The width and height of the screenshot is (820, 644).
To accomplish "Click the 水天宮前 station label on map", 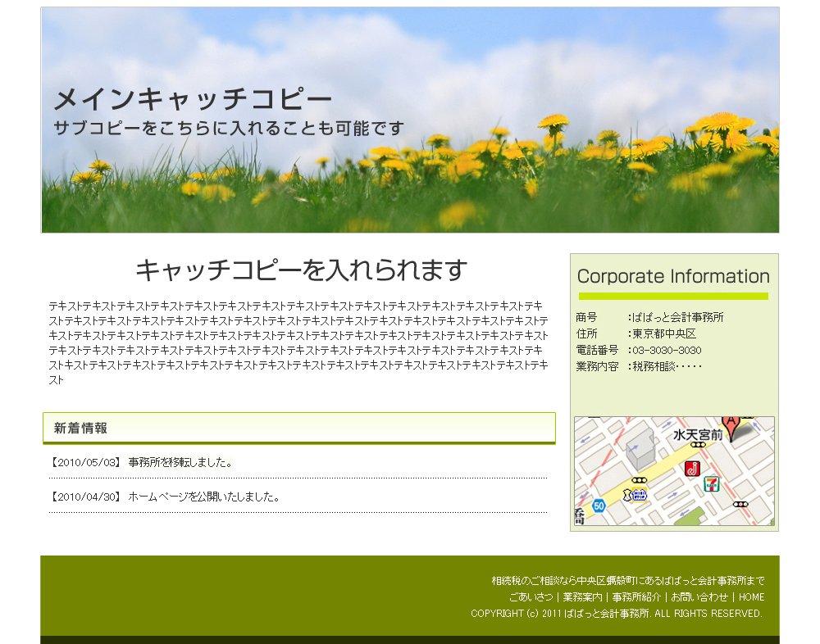I will (x=697, y=435).
